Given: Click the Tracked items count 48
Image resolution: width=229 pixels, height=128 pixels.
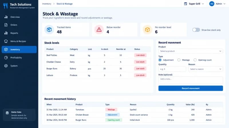Looking at the screenshot, I should [59, 32].
